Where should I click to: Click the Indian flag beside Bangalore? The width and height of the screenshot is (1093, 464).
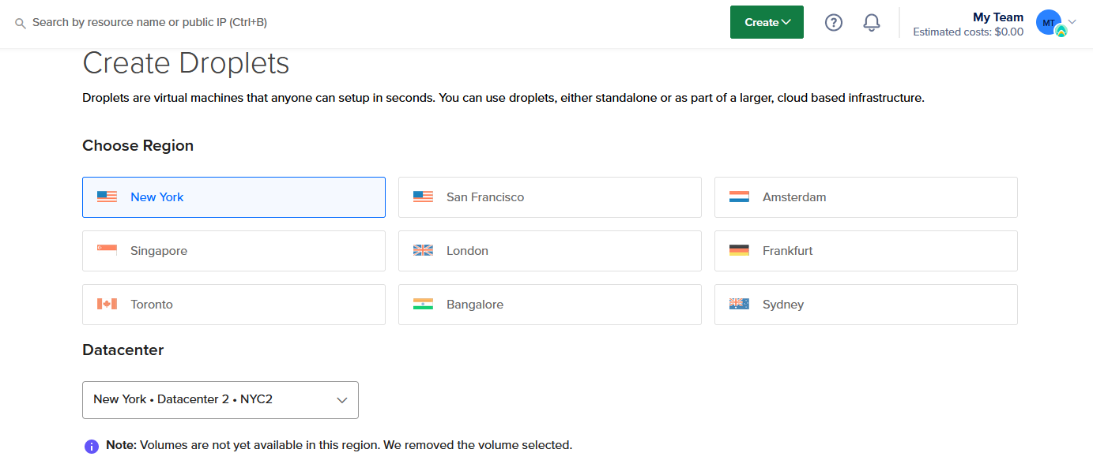423,304
